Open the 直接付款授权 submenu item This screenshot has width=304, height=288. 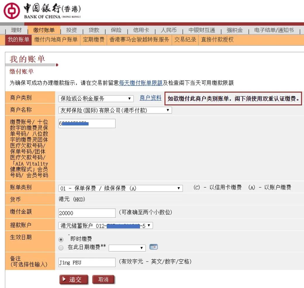point(217,39)
